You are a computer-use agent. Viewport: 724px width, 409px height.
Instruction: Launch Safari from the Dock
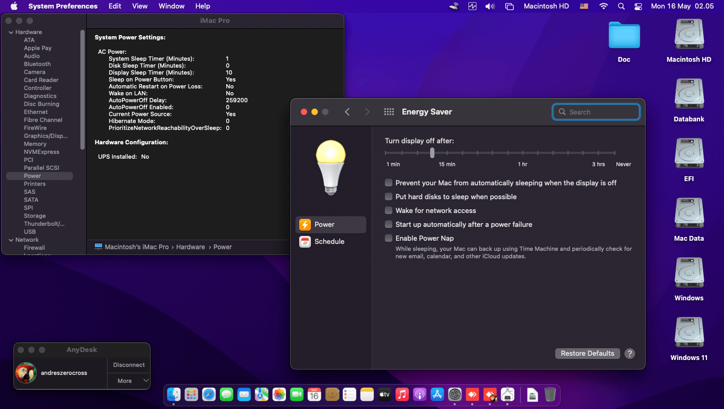tap(209, 395)
